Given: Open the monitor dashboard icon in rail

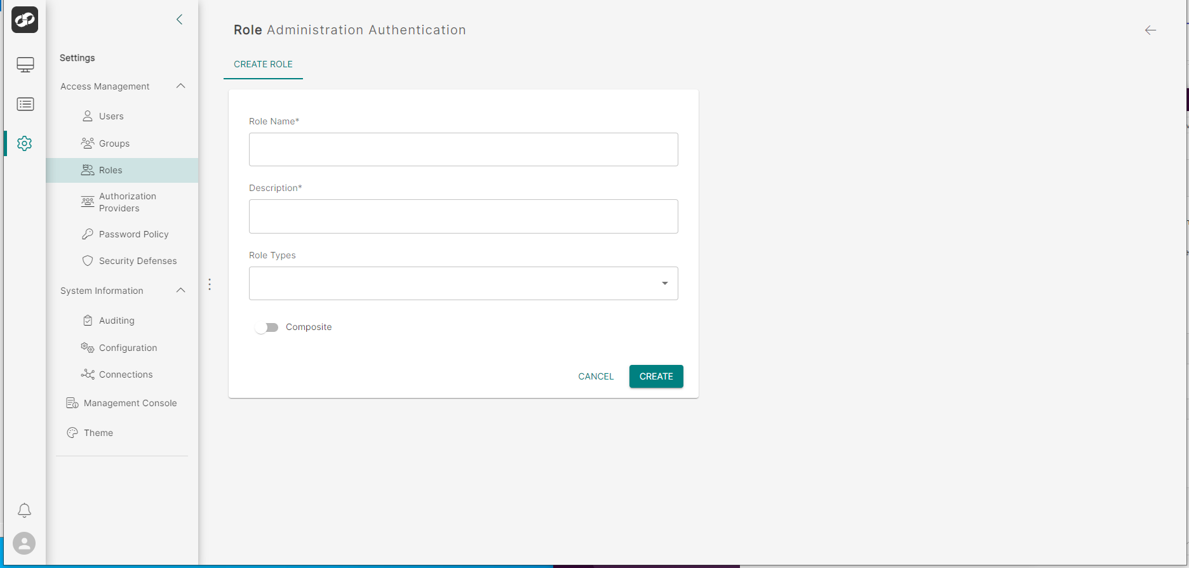Looking at the screenshot, I should click(25, 65).
